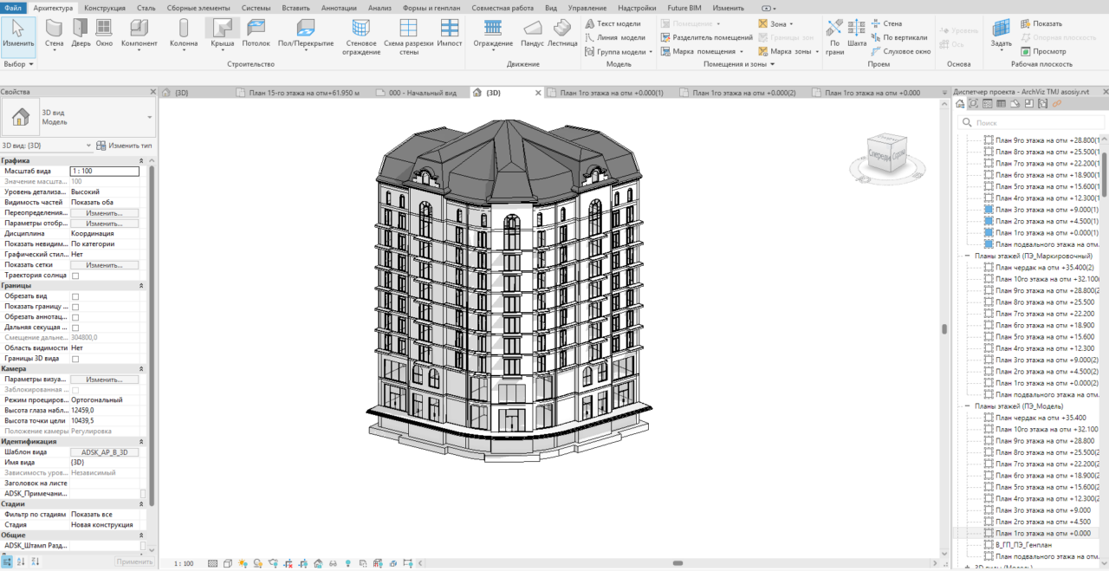Select the Изменить (Modify) arrow tool
The image size is (1109, 571).
tap(18, 36)
